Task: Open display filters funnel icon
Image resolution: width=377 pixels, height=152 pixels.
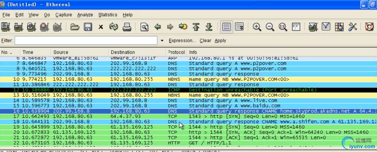Action: point(326,27)
